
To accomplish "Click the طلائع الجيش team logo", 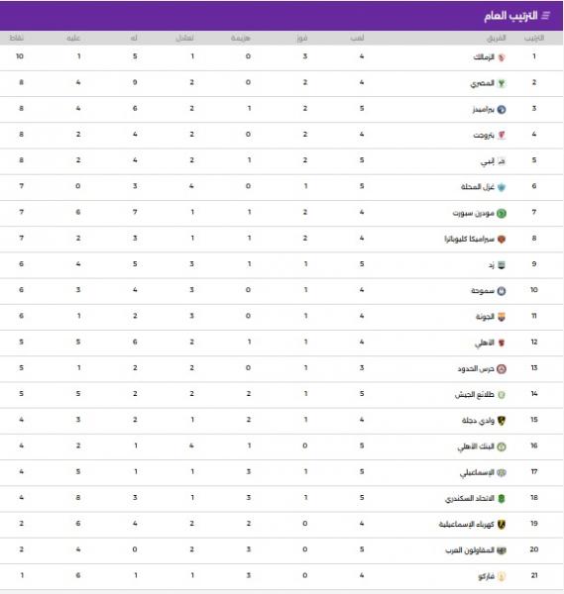I will pyautogui.click(x=501, y=395).
